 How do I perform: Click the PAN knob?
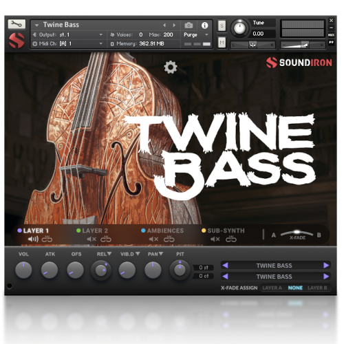pos(153,270)
